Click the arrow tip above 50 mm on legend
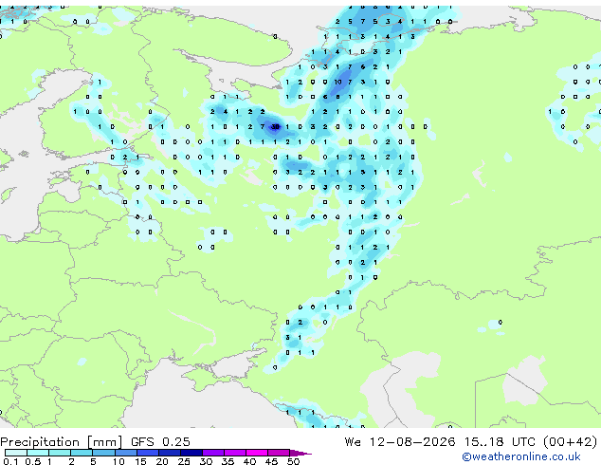This screenshot has height=465, width=601. point(300,453)
